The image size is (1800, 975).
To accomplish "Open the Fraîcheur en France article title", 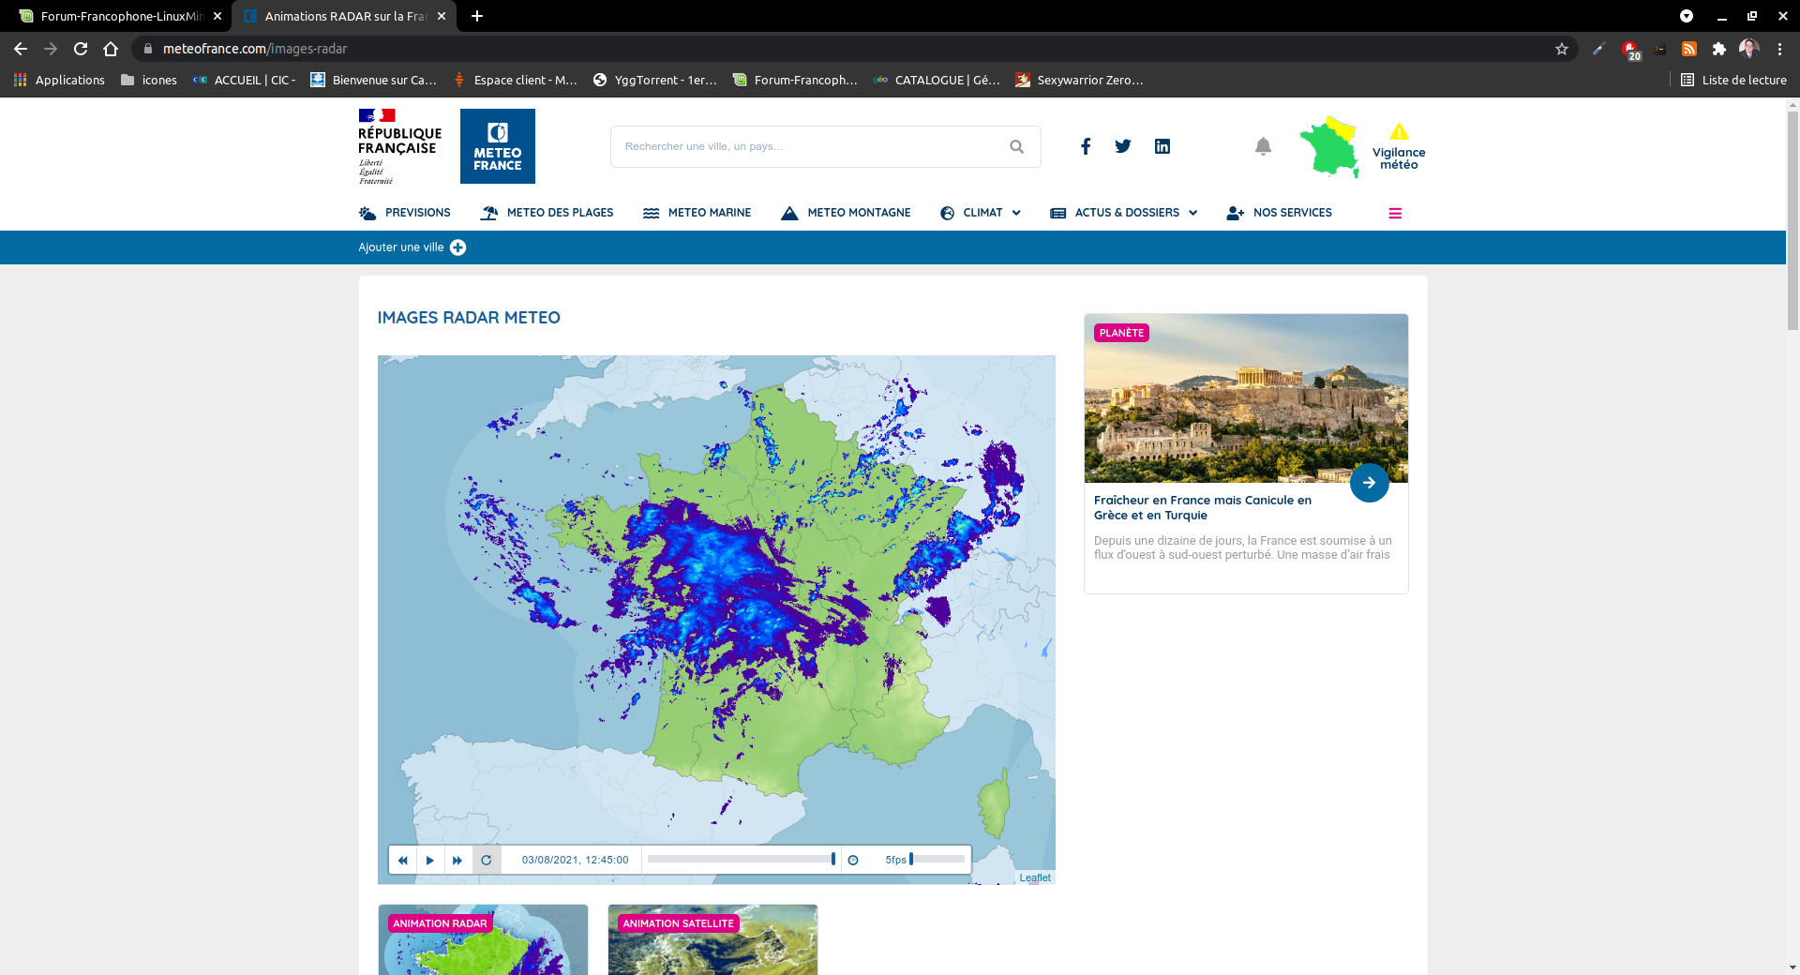I will [1203, 508].
